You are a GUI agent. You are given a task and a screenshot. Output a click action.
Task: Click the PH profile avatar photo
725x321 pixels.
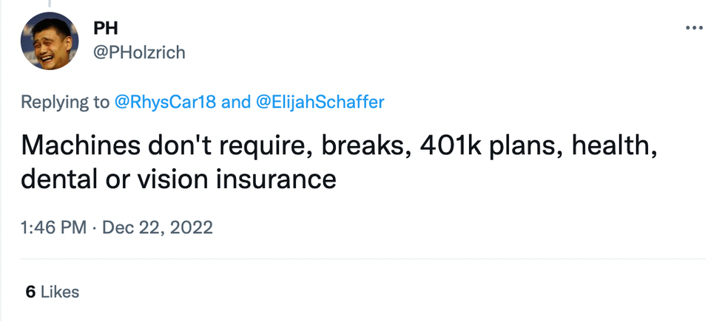[x=50, y=41]
